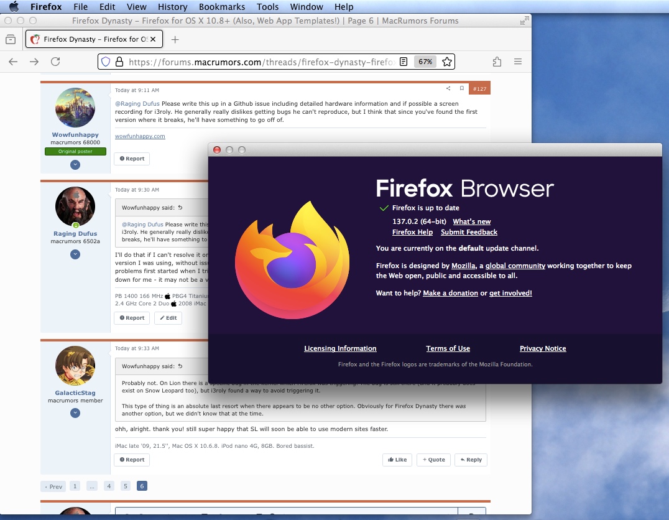Open the wowfunhappy.com signature link
Screen dimensions: 669x520
pyautogui.click(x=140, y=136)
